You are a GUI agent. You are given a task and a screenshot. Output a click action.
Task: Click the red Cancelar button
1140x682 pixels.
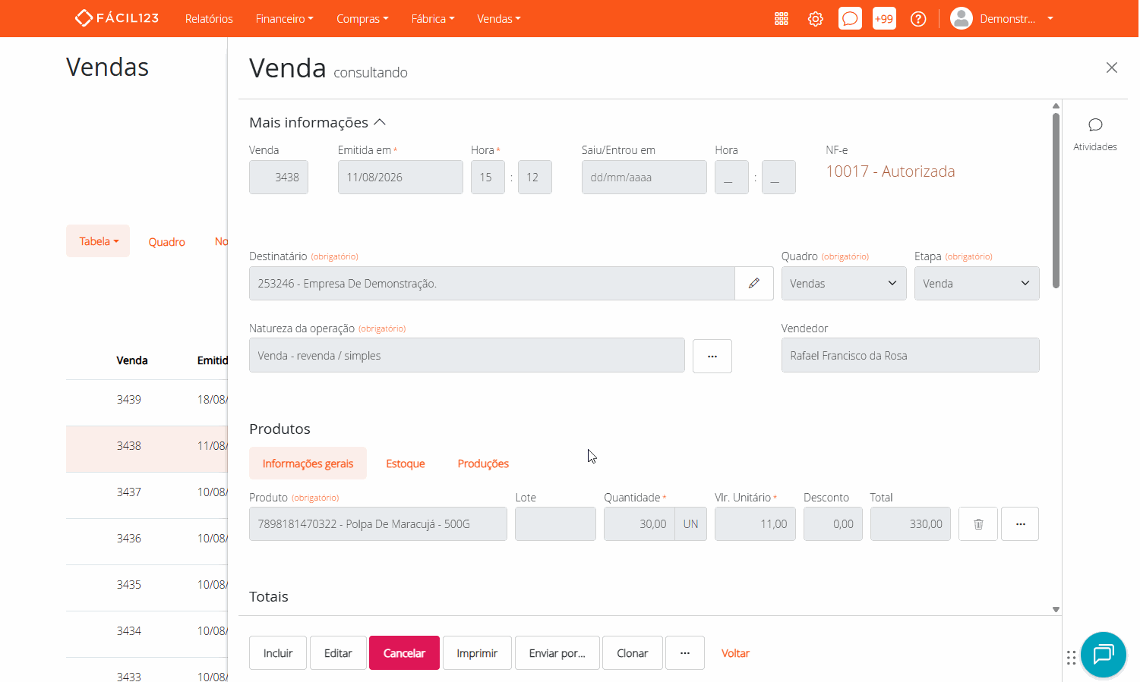tap(404, 653)
